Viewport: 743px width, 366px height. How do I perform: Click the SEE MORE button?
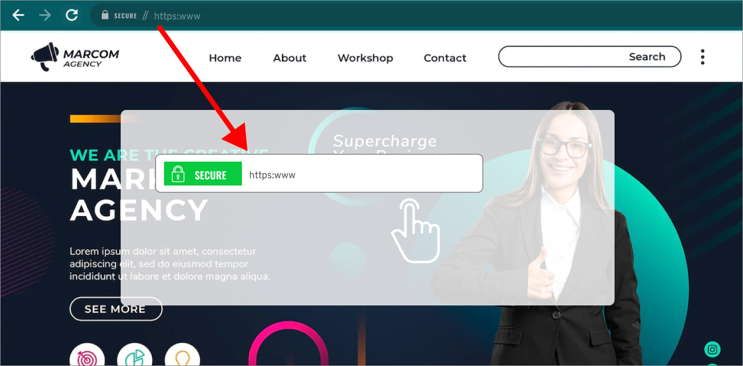coord(116,309)
